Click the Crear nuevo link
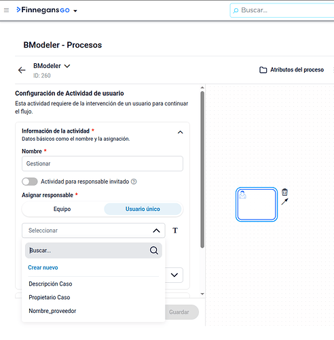The image size is (334, 340). pyautogui.click(x=43, y=267)
